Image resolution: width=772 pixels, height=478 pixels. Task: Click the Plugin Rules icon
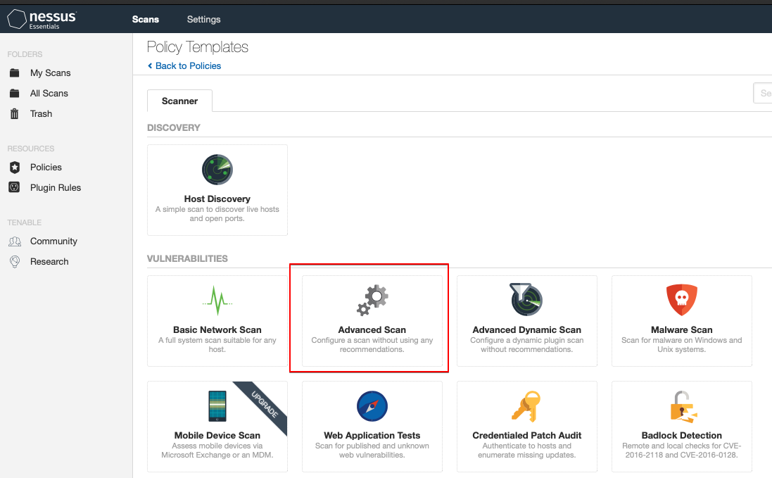[x=14, y=187]
